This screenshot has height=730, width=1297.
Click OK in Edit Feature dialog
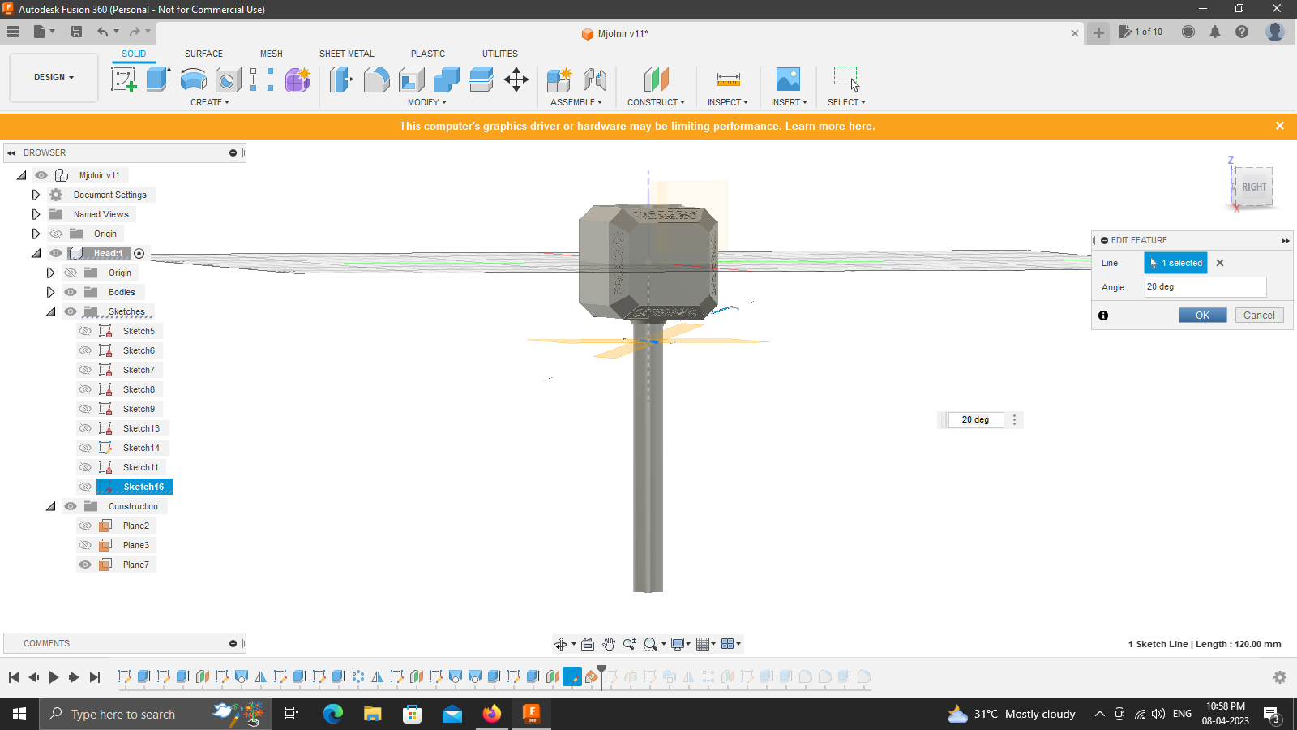coord(1202,316)
